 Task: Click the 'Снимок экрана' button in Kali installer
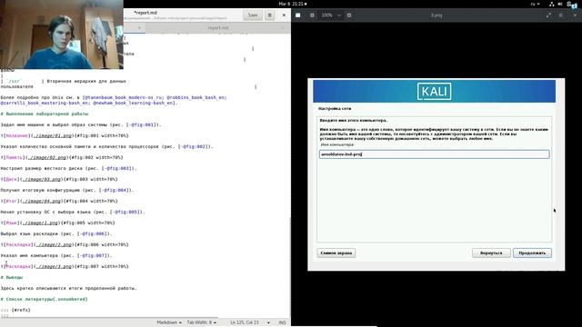[x=336, y=253]
